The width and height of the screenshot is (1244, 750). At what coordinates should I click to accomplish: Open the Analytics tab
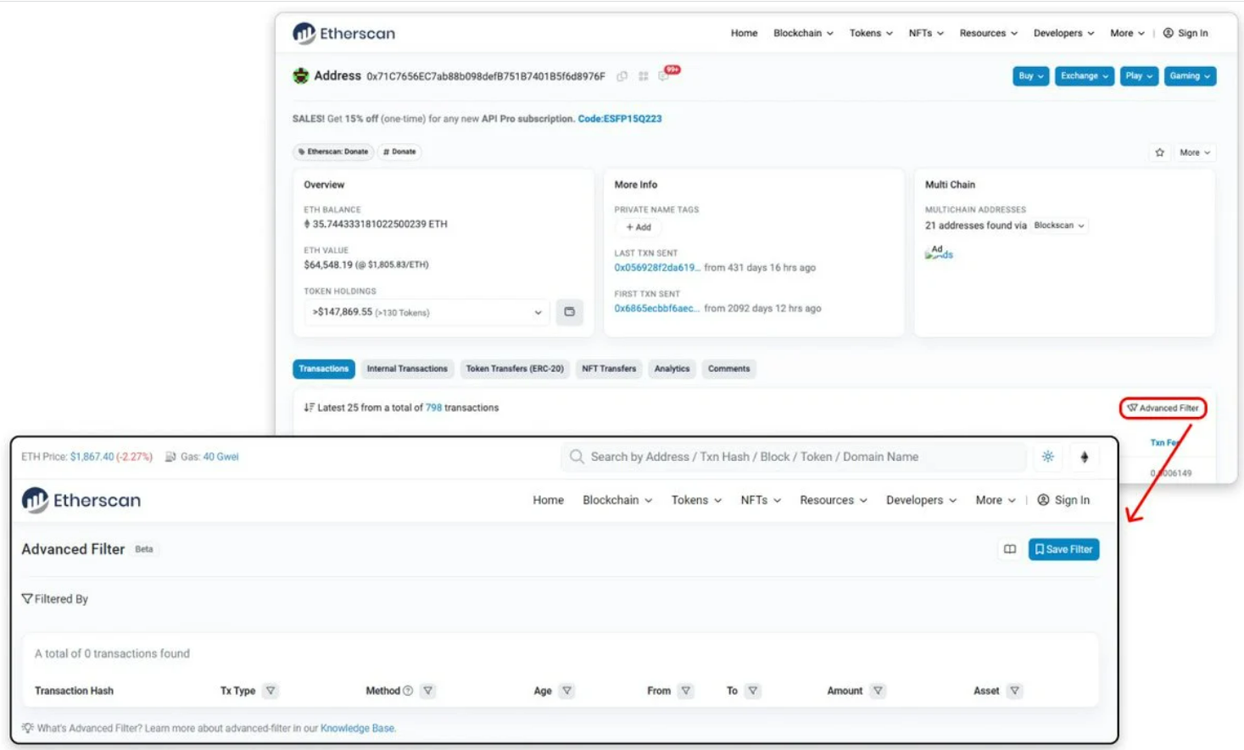672,369
